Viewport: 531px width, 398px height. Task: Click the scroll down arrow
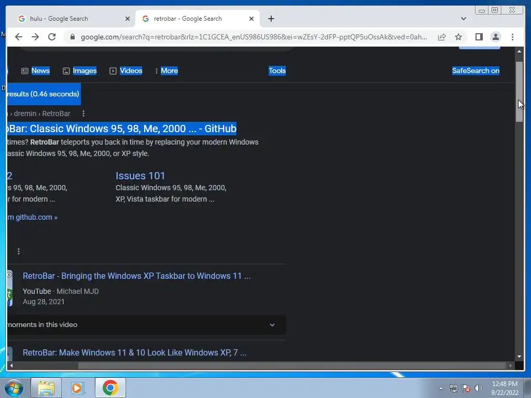(x=519, y=357)
